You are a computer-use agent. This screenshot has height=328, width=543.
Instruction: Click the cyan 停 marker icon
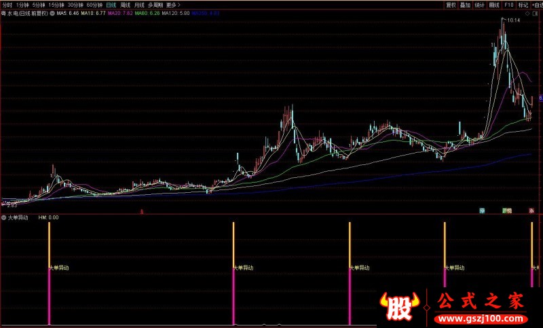pyautogui.click(x=482, y=211)
